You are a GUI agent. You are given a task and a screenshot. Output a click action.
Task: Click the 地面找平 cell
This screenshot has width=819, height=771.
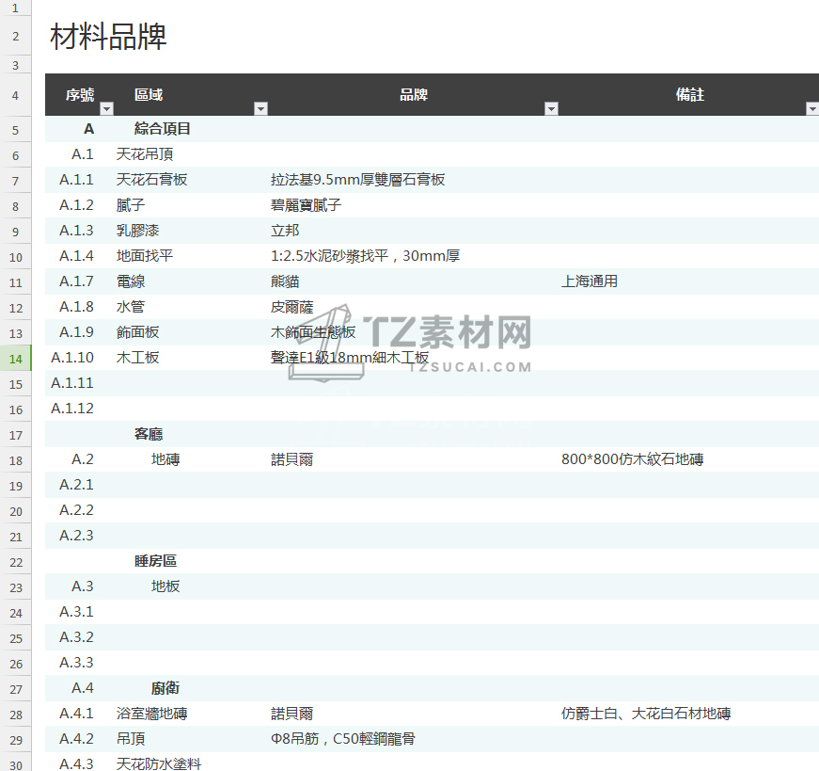tap(145, 256)
